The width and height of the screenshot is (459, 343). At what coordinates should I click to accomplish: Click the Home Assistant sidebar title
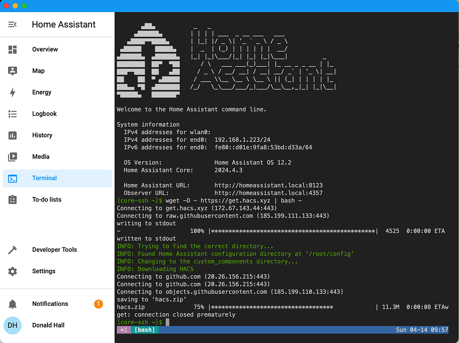click(x=64, y=24)
